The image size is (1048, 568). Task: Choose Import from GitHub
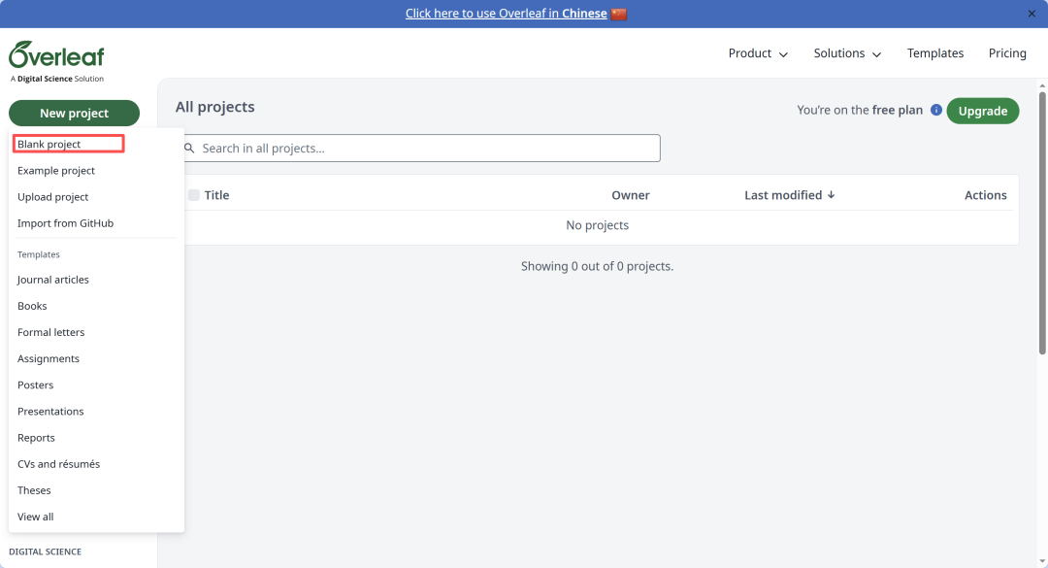click(x=65, y=223)
